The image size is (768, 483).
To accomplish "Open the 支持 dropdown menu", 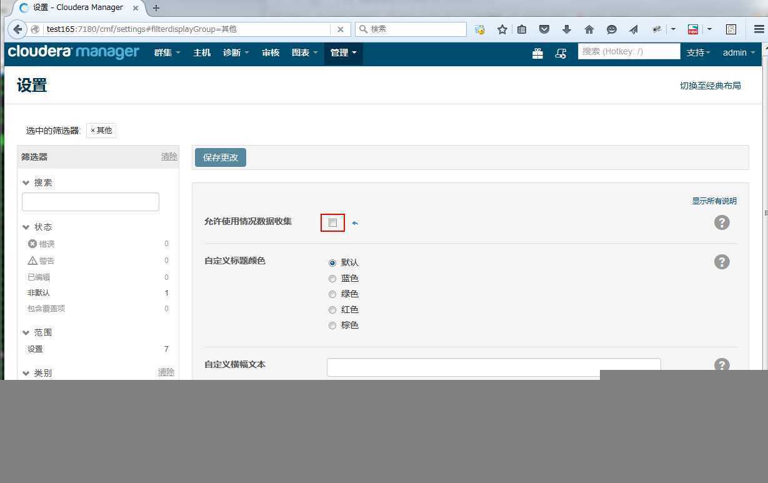I will tap(698, 53).
